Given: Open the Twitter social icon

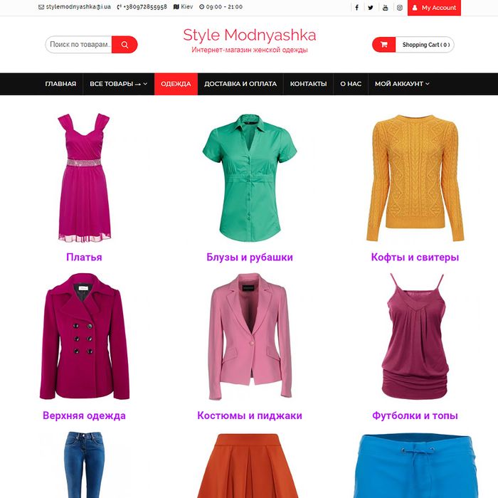Looking at the screenshot, I should point(371,8).
